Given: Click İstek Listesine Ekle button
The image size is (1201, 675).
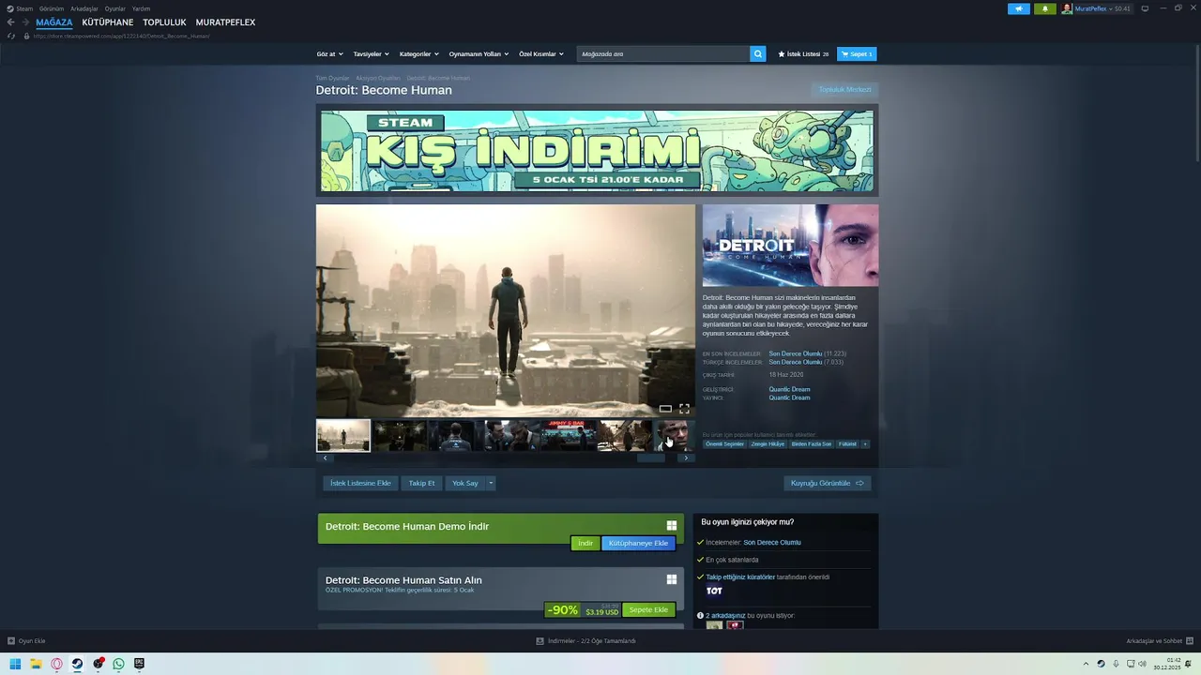Looking at the screenshot, I should [x=360, y=483].
